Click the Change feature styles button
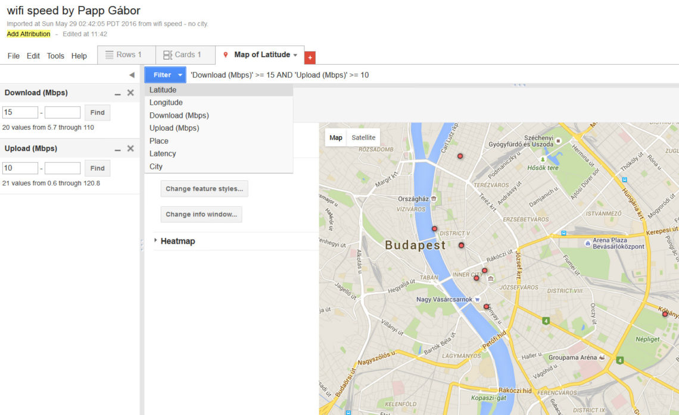Viewport: 679px width, 415px height. [204, 189]
